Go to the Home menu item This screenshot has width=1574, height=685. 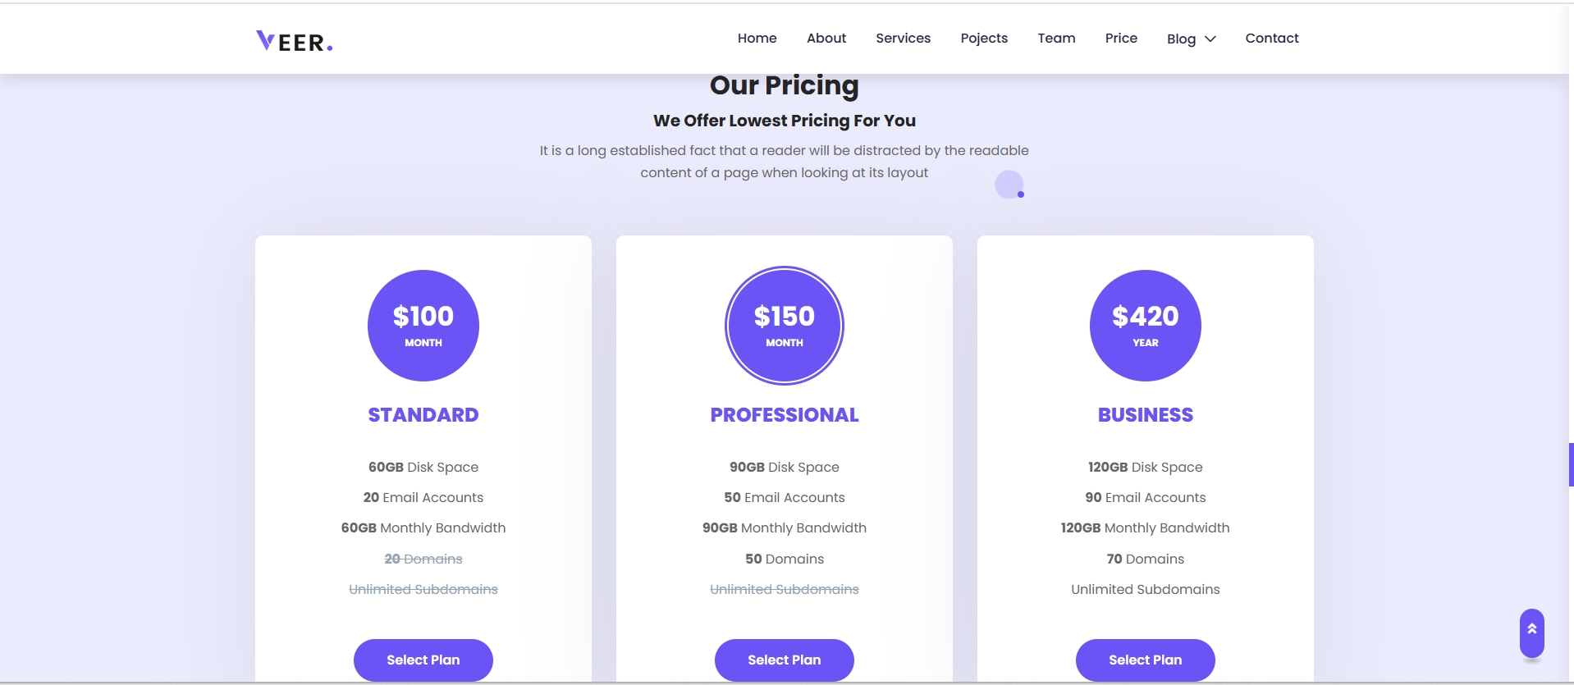[x=757, y=38]
